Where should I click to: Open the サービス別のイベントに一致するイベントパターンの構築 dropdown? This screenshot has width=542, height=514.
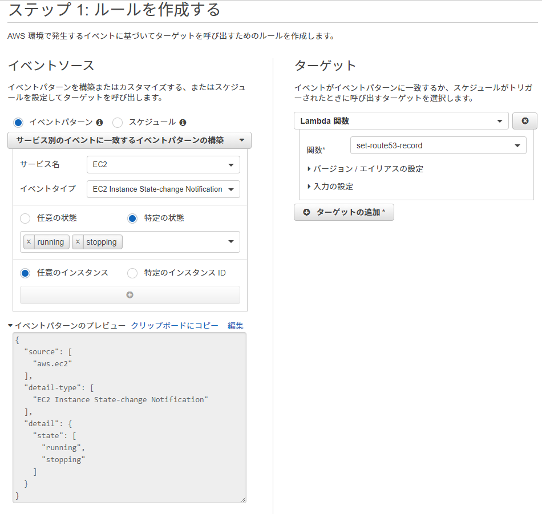(130, 140)
